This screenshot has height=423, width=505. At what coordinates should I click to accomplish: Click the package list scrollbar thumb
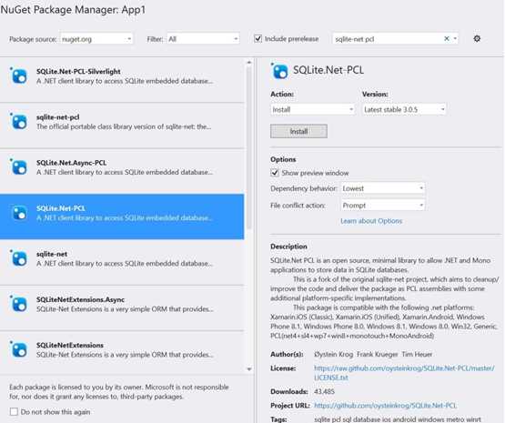(249, 148)
